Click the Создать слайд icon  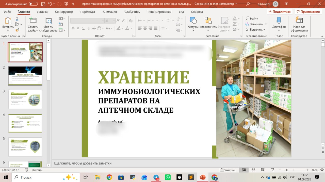pos(33,21)
